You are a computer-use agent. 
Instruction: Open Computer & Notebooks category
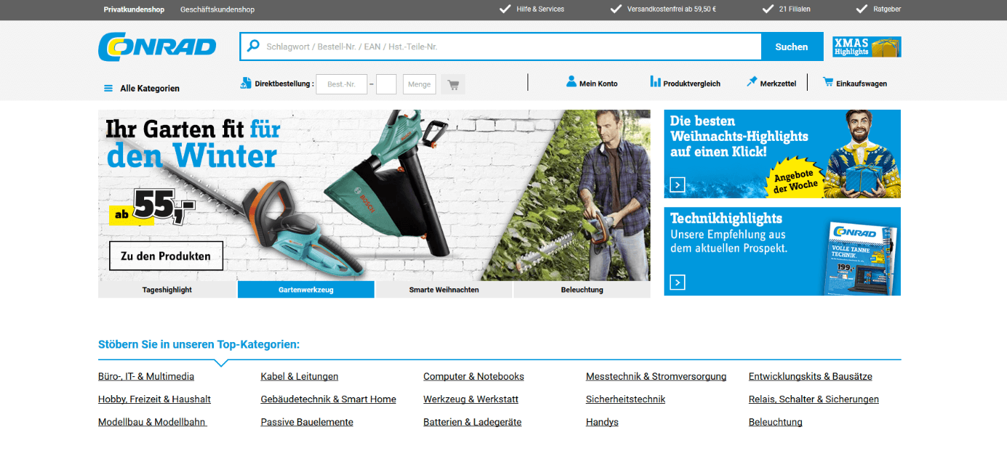point(474,376)
